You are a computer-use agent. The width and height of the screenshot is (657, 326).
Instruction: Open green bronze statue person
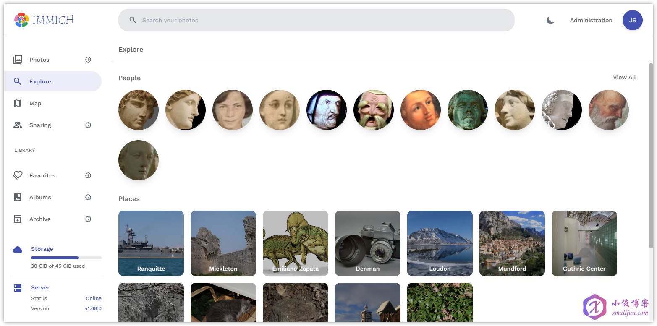[468, 110]
